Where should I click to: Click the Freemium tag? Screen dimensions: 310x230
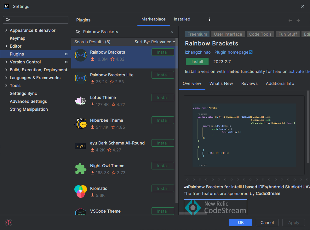click(197, 34)
